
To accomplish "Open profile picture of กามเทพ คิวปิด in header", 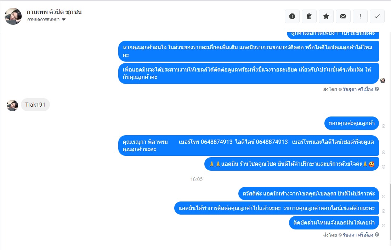I will 13,16.
